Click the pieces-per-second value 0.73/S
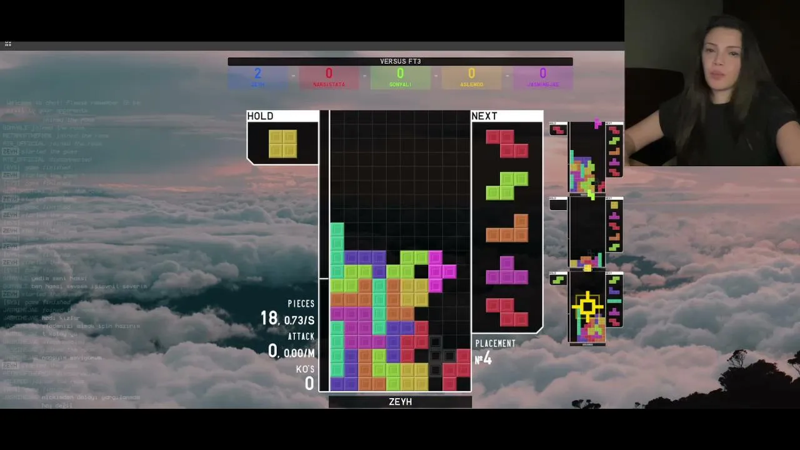The height and width of the screenshot is (450, 800). pyautogui.click(x=299, y=321)
